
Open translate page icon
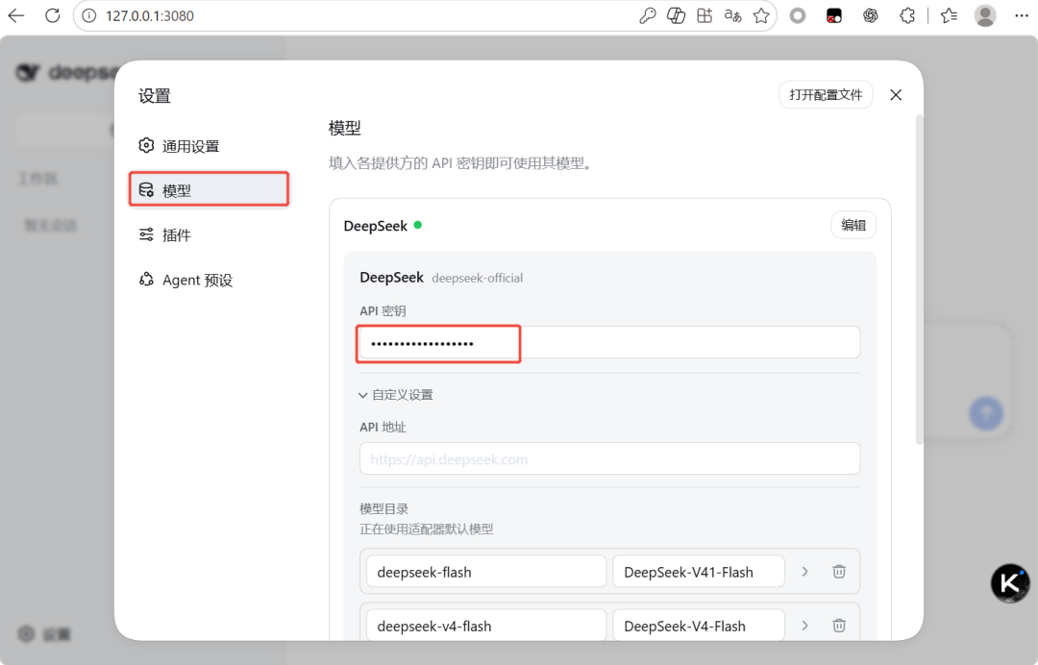coord(732,16)
